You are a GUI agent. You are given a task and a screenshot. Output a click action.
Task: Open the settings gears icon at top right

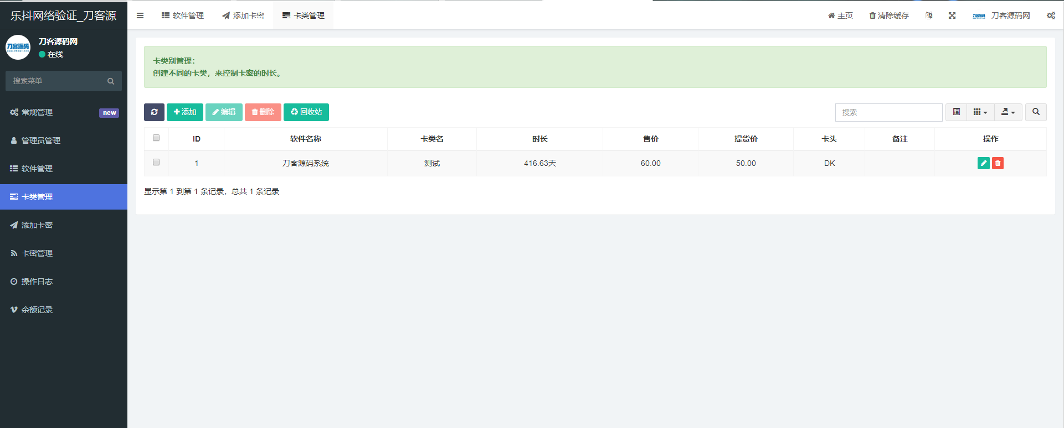point(1051,15)
